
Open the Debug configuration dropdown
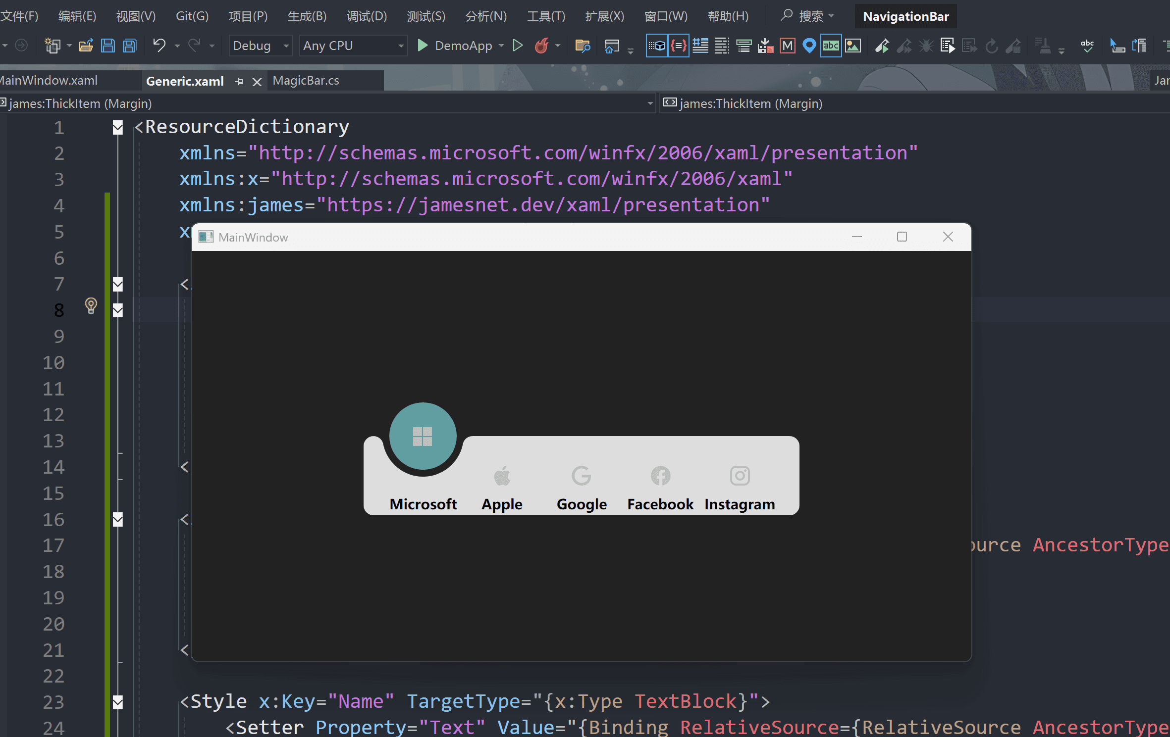point(261,46)
